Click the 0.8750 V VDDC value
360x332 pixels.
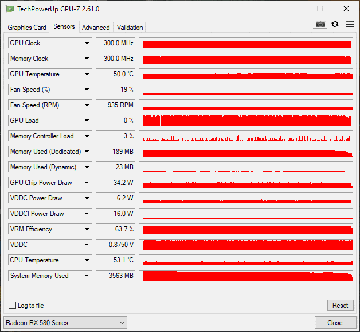(115, 245)
